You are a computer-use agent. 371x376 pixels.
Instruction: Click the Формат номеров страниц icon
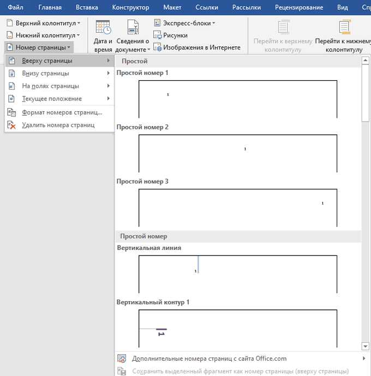(x=11, y=112)
